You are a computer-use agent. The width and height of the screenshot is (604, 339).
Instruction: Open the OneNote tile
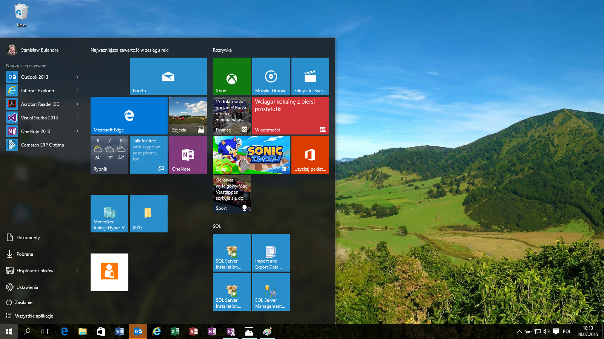(x=188, y=155)
